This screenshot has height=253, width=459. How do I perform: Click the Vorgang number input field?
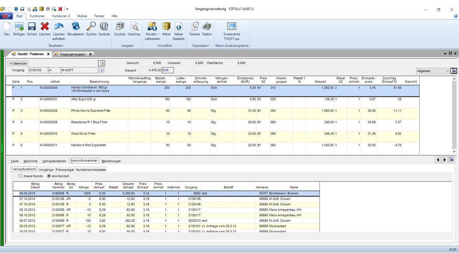point(38,70)
